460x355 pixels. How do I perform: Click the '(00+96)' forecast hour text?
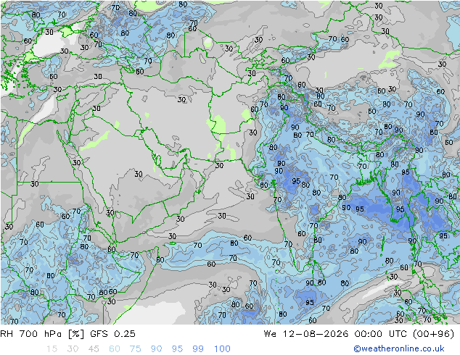433,333
